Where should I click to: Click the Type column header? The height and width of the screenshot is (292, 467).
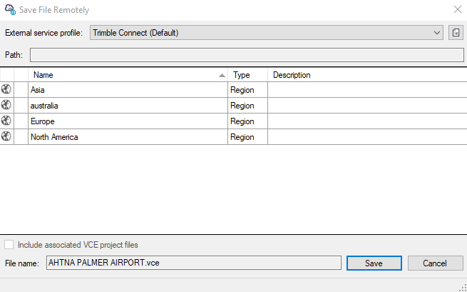pyautogui.click(x=247, y=75)
